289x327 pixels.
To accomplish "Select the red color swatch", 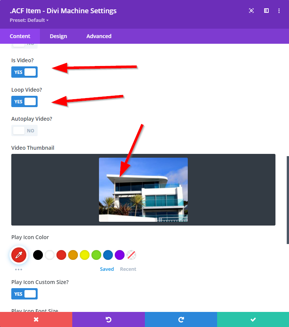I will (61, 255).
